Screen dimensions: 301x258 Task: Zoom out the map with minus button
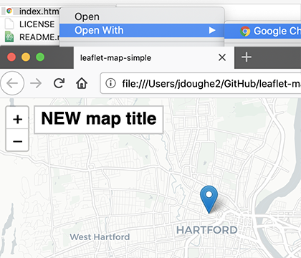17,141
